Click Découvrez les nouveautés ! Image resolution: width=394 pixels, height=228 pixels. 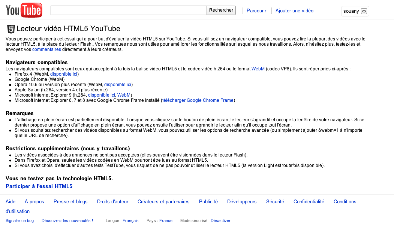(x=67, y=221)
